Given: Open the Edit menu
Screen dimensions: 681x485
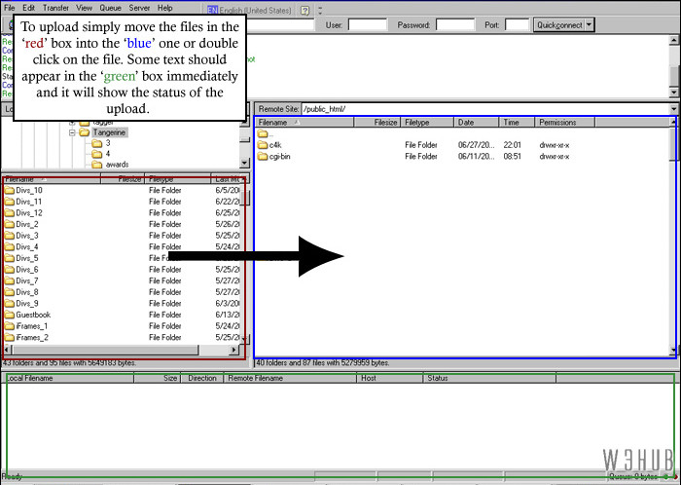Looking at the screenshot, I should click(x=28, y=8).
